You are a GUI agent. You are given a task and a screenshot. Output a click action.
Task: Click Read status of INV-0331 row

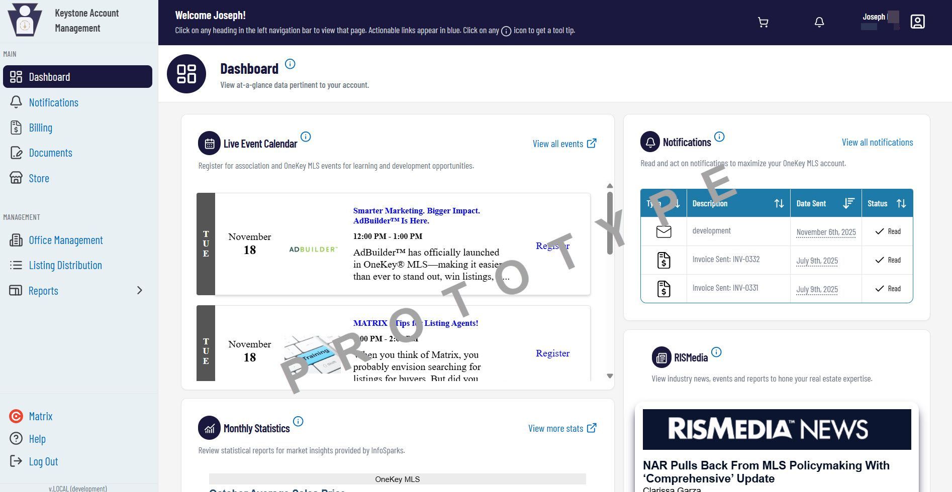pos(888,289)
